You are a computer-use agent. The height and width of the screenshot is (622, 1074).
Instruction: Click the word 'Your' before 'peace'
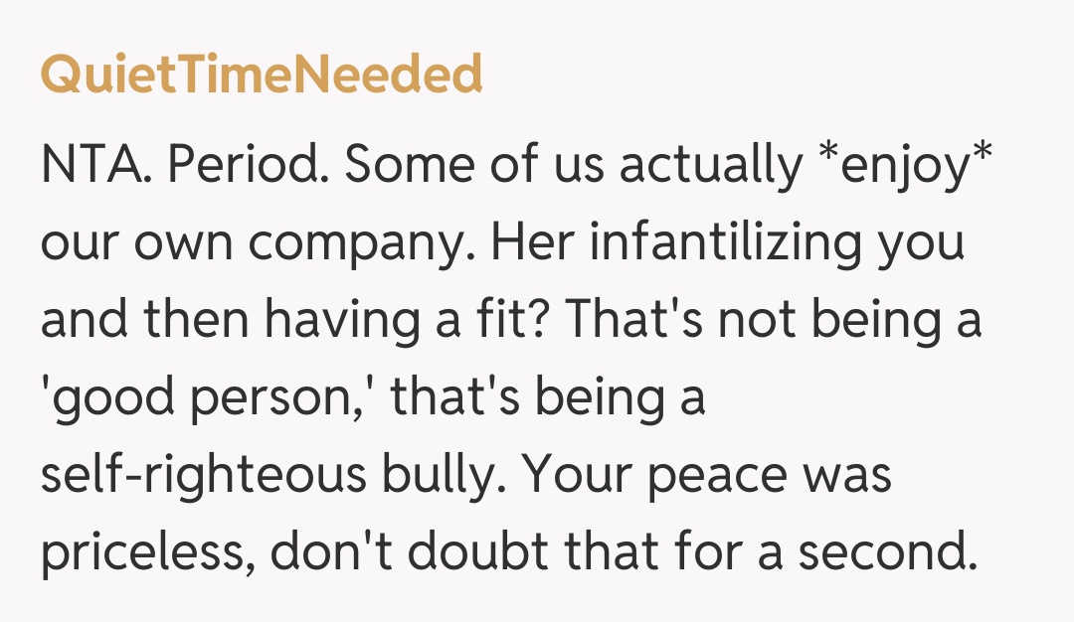(580, 477)
